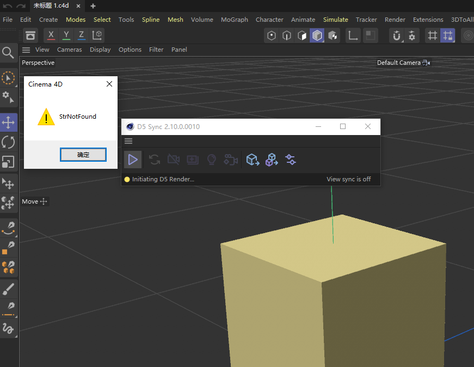The height and width of the screenshot is (367, 474).
Task: Toggle X axis lock
Action: pyautogui.click(x=51, y=35)
